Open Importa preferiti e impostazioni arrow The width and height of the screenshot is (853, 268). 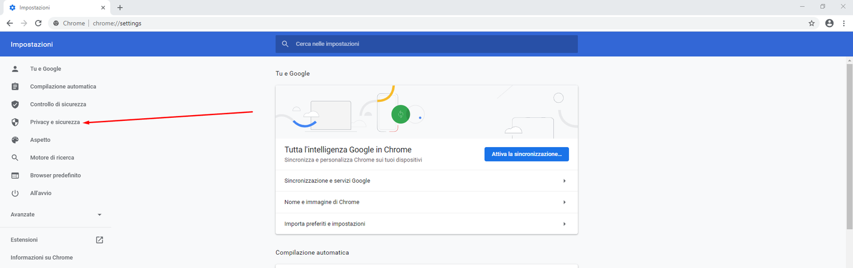[x=564, y=224]
